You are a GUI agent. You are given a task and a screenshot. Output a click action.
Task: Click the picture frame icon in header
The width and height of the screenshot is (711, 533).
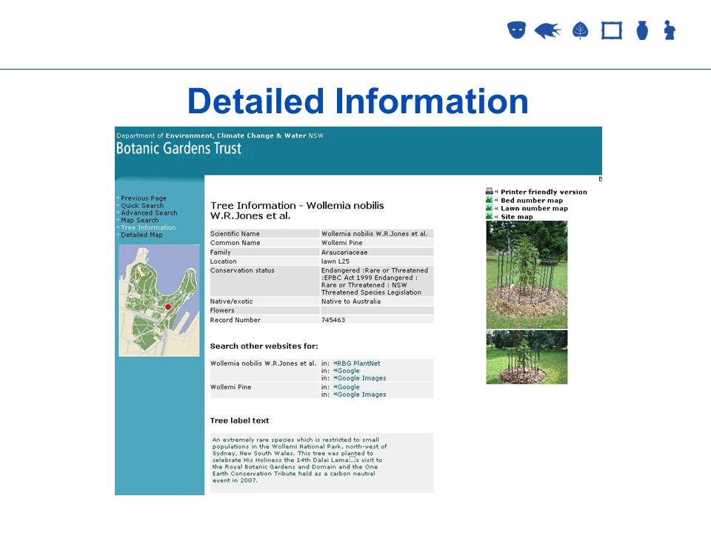tap(612, 31)
